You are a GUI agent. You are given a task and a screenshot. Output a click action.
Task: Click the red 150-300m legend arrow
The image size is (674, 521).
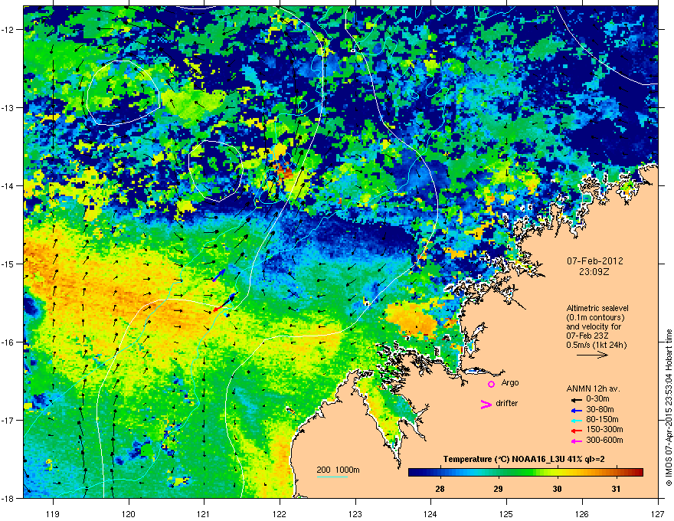click(x=577, y=431)
